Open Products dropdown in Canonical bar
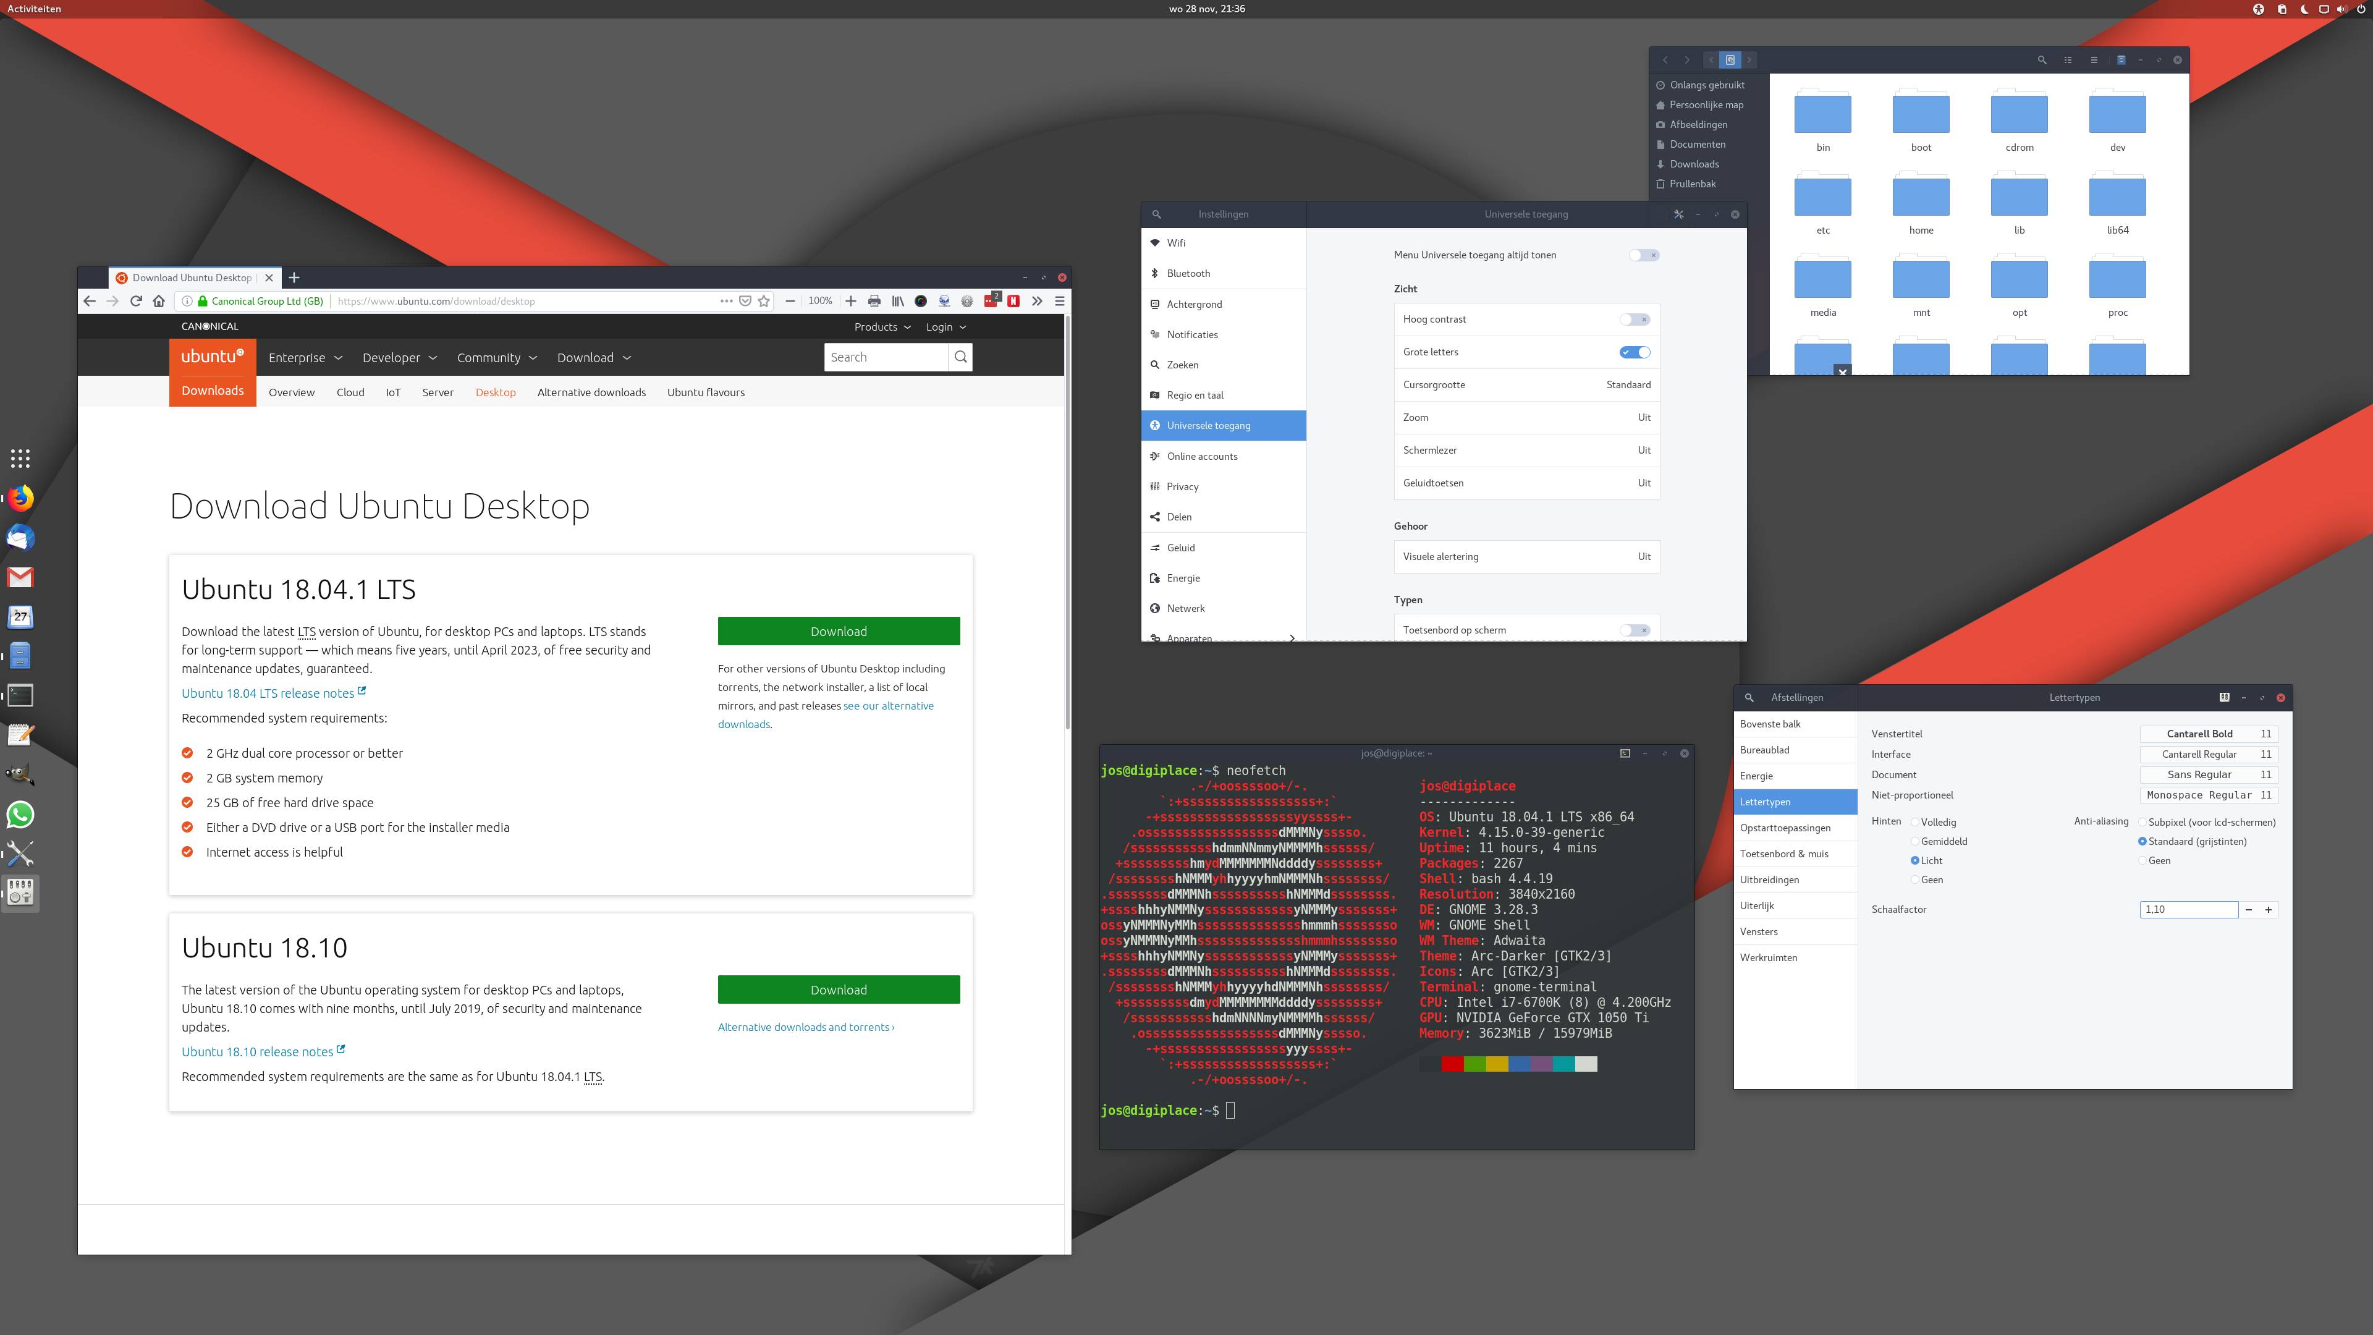Viewport: 2373px width, 1335px height. pyautogui.click(x=882, y=327)
